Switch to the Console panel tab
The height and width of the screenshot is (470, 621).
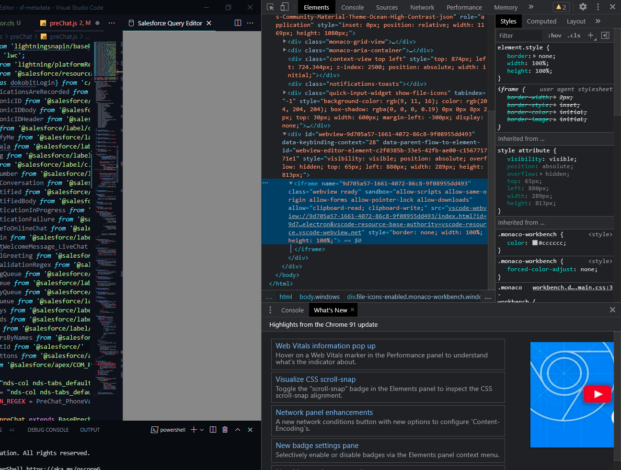tap(353, 7)
